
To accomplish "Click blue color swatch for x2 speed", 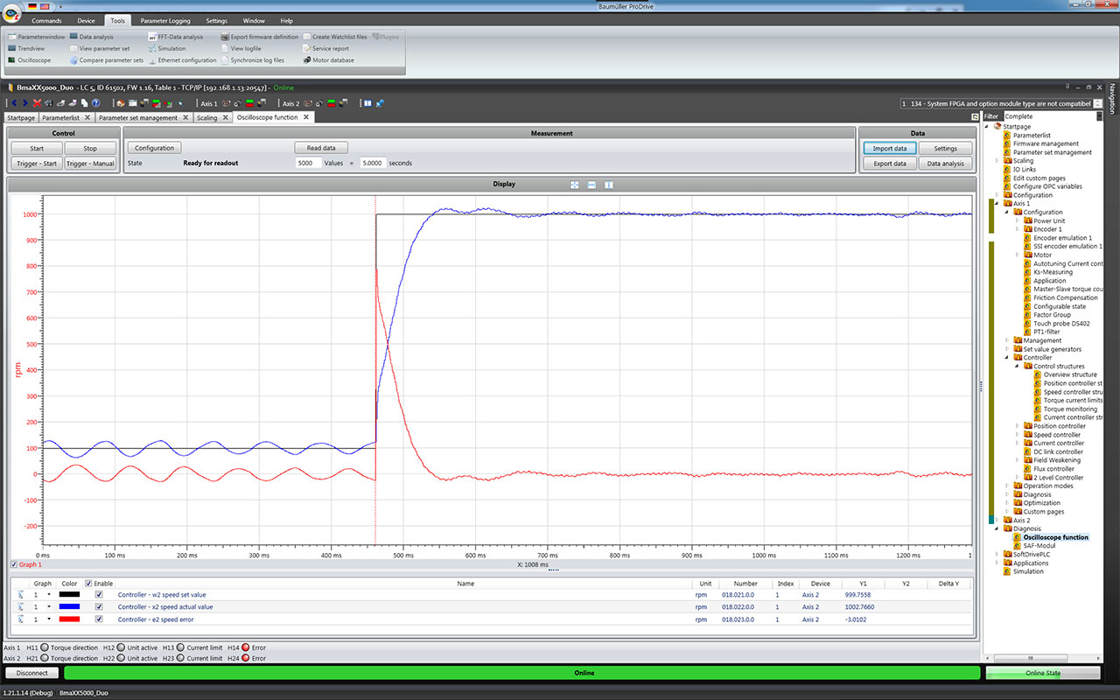I will coord(69,606).
